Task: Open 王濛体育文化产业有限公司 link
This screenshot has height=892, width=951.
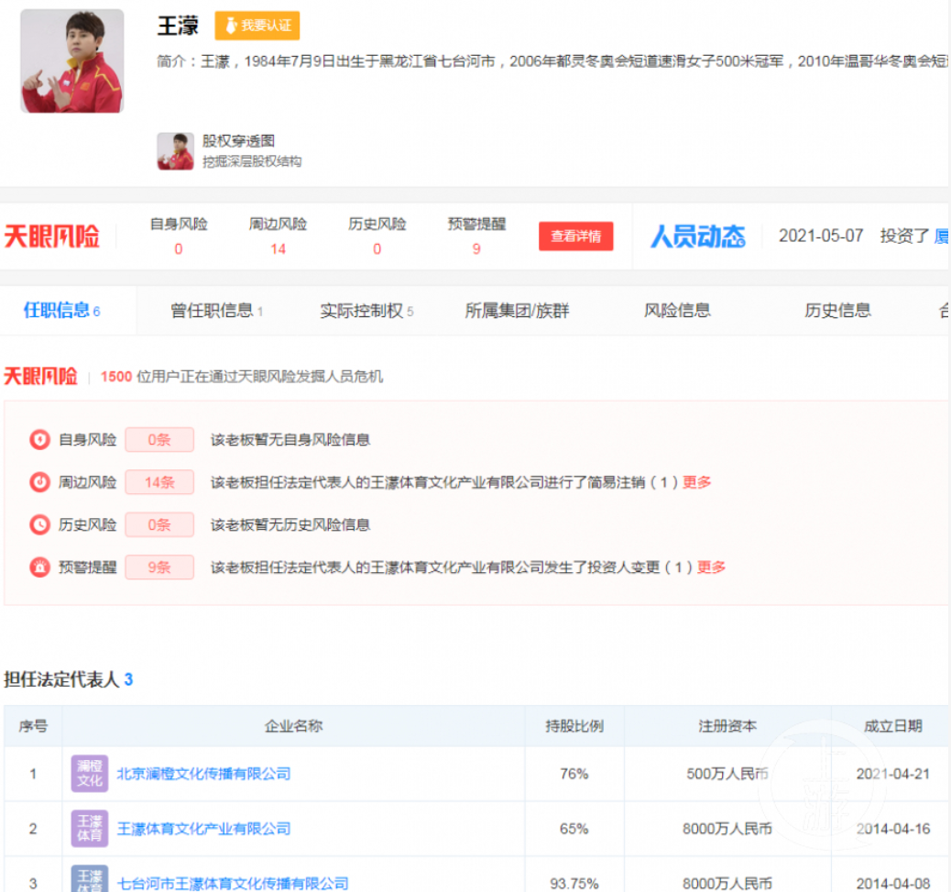Action: tap(203, 829)
